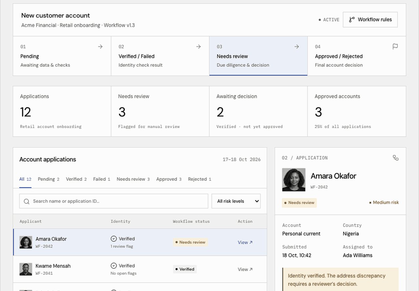Switch to the Verified 2 filter tab
Viewport: 419px width, 291px height.
76,179
